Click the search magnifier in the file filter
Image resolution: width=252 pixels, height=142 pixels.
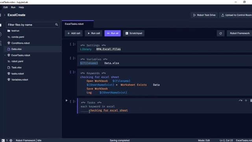pyautogui.click(x=56, y=24)
